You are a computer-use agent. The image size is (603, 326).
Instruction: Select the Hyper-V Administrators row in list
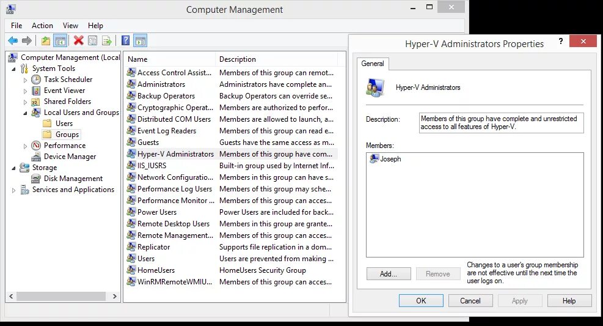point(232,154)
